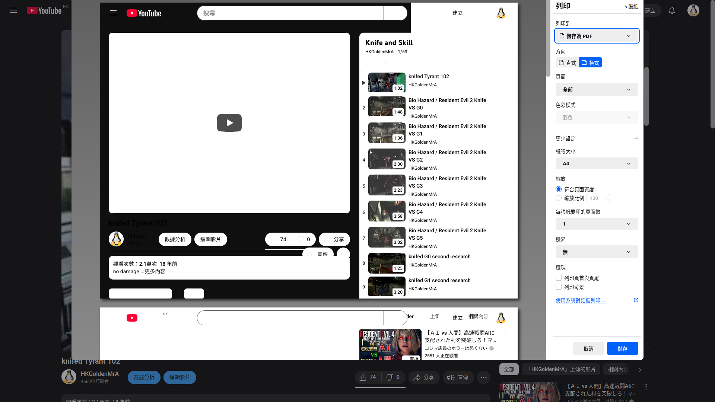Click the 數據分析 button below the video
Viewport: 715px width, 402px height.
(x=144, y=377)
